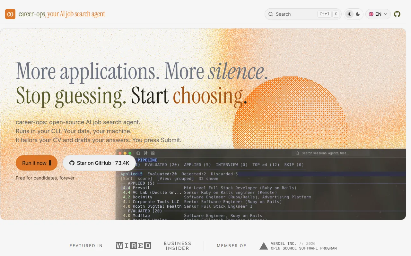Click the orange "co" logo icon

point(10,14)
